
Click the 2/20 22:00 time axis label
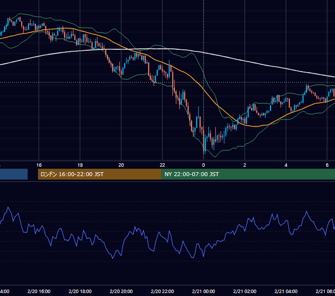click(163, 291)
